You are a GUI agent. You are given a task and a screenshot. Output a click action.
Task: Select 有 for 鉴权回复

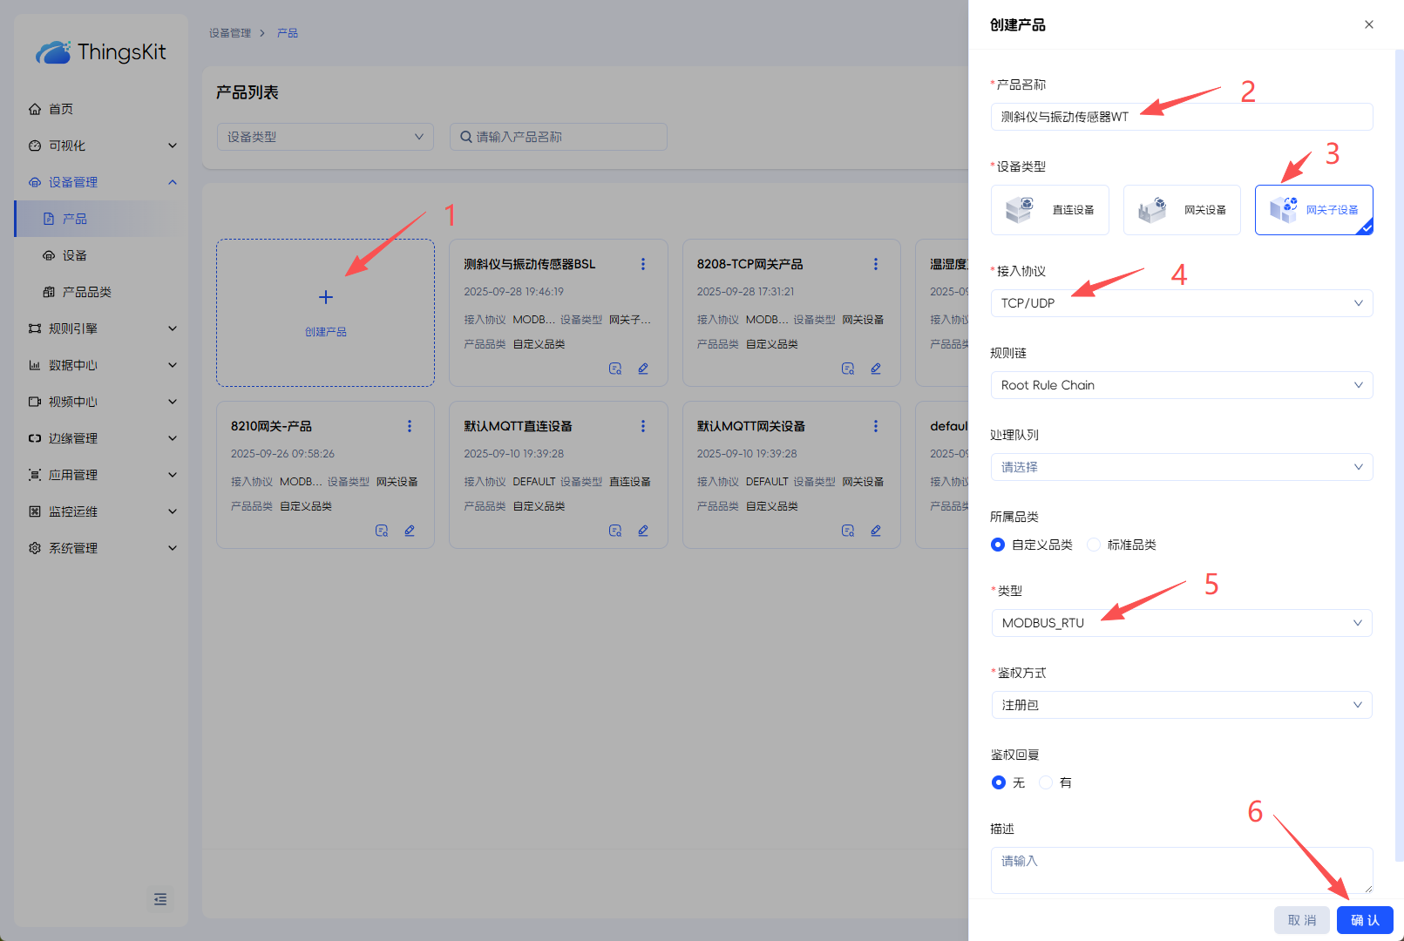pyautogui.click(x=1046, y=782)
